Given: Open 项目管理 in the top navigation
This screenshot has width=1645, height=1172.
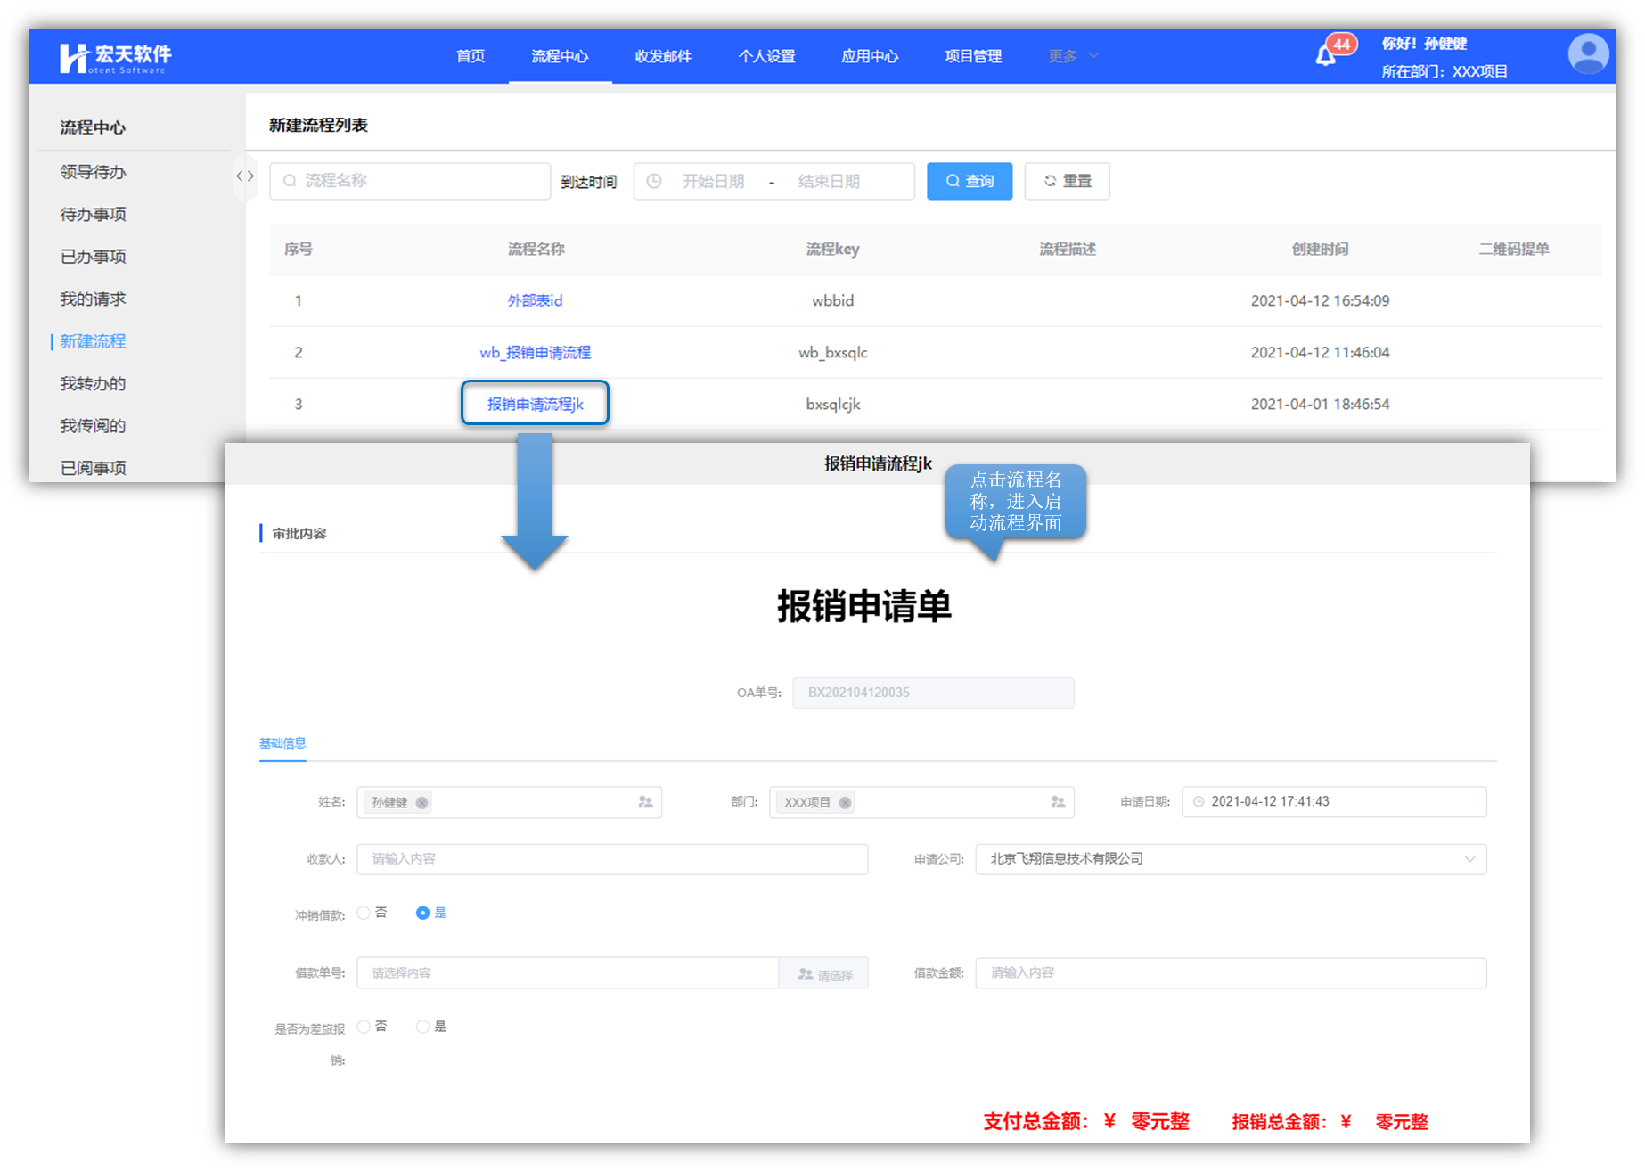Looking at the screenshot, I should pyautogui.click(x=973, y=56).
